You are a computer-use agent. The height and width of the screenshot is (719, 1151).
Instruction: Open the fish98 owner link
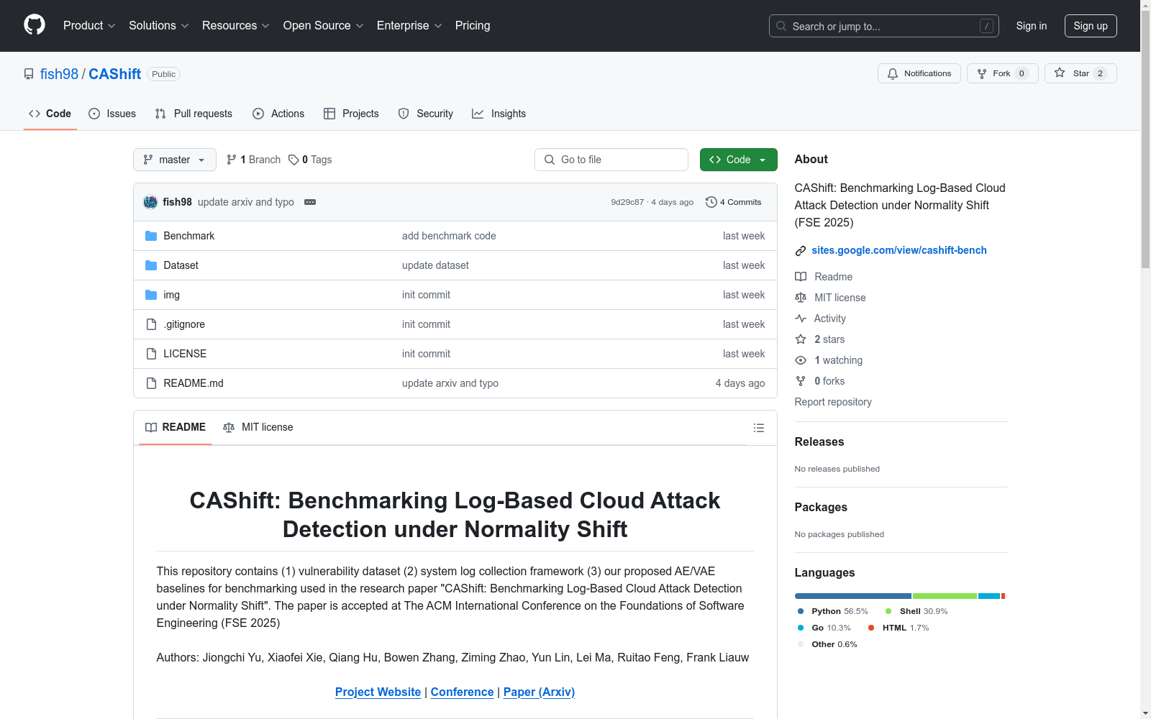coord(59,74)
